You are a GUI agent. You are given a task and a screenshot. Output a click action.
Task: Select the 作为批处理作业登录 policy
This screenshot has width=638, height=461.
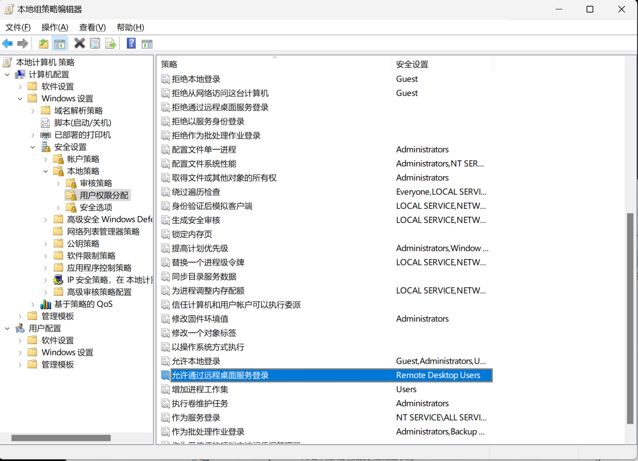(x=208, y=431)
